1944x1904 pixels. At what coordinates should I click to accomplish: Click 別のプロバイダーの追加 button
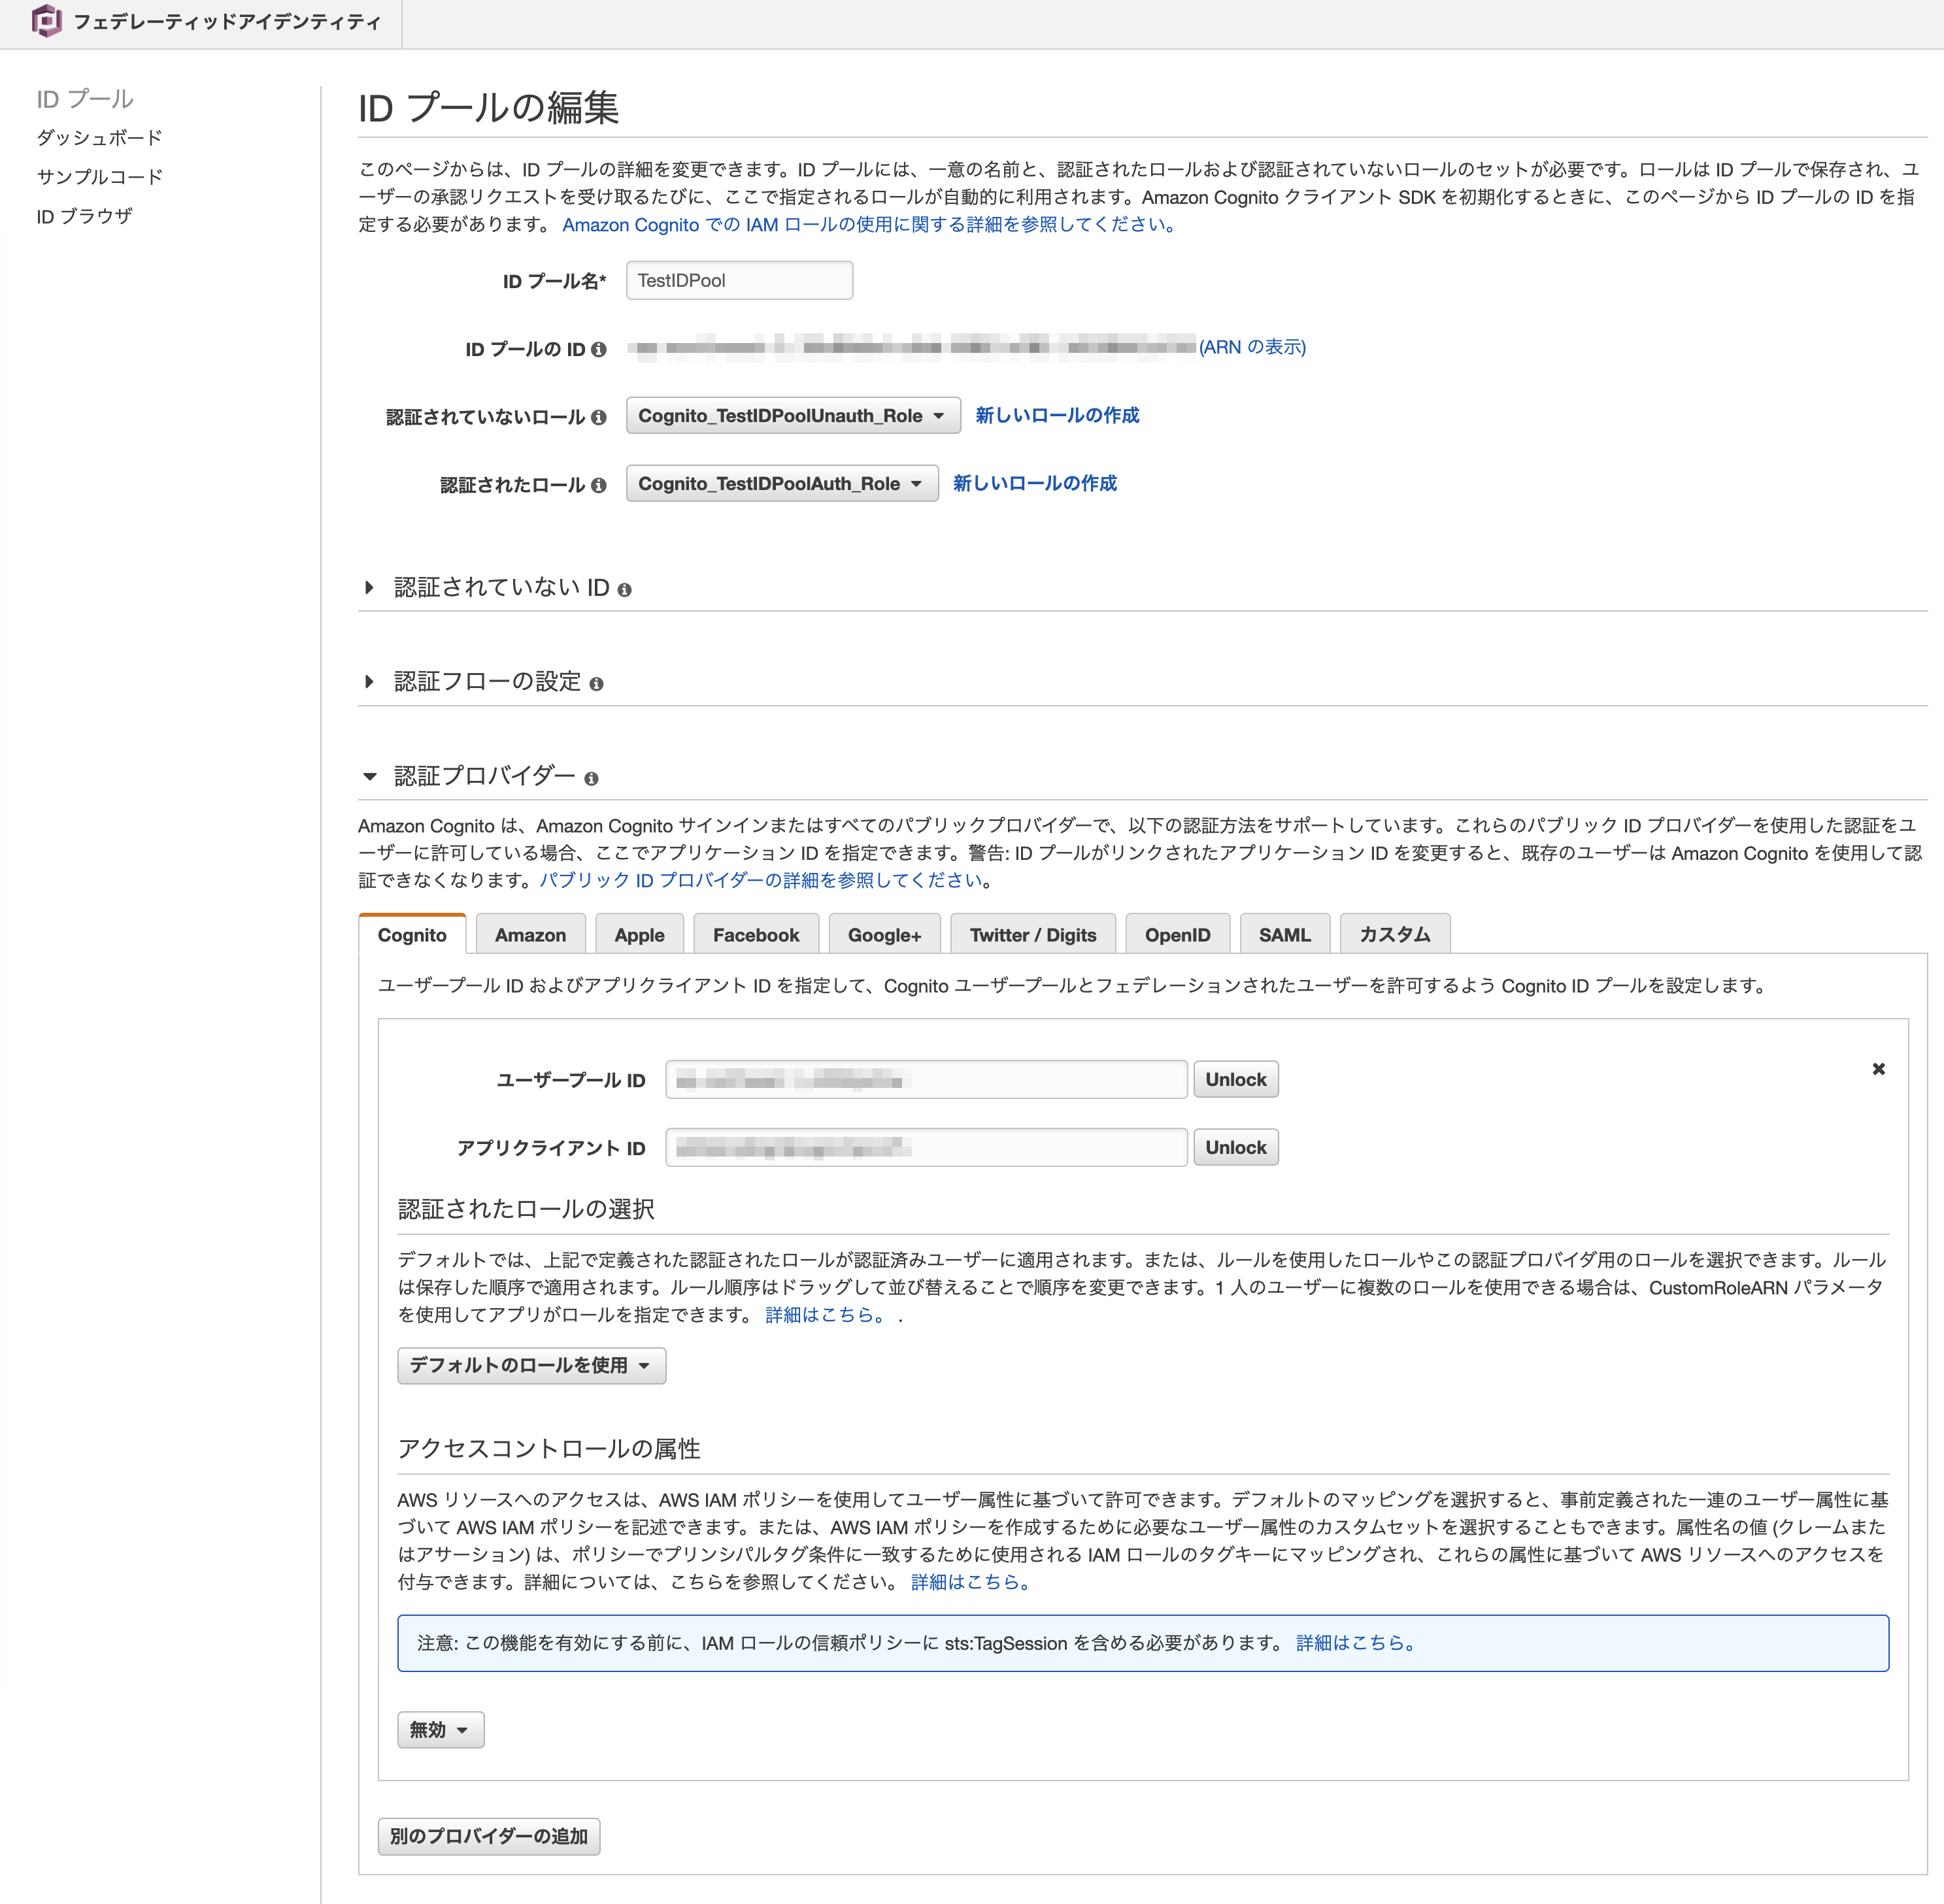pos(489,1836)
